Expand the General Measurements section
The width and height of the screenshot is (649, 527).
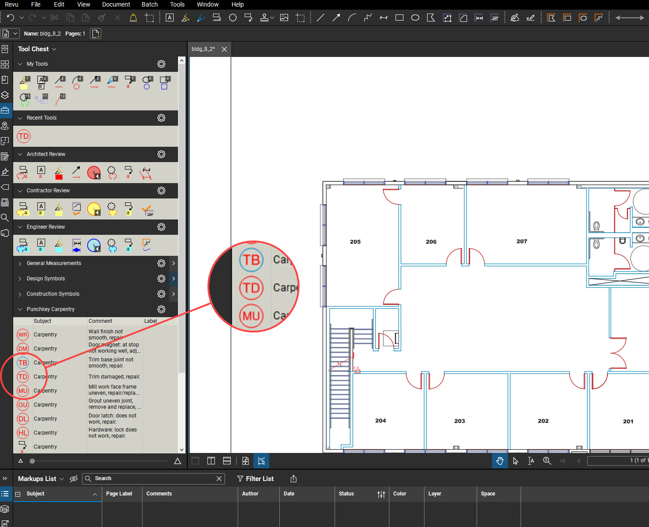tap(20, 263)
